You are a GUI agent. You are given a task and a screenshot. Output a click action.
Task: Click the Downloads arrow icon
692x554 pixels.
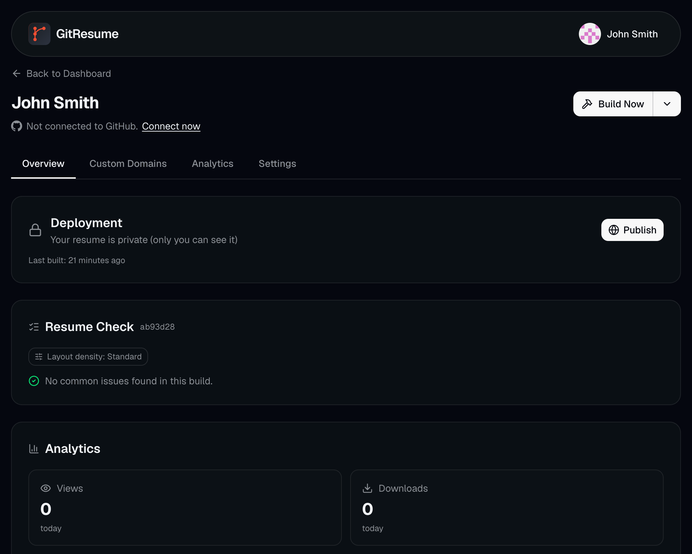367,488
